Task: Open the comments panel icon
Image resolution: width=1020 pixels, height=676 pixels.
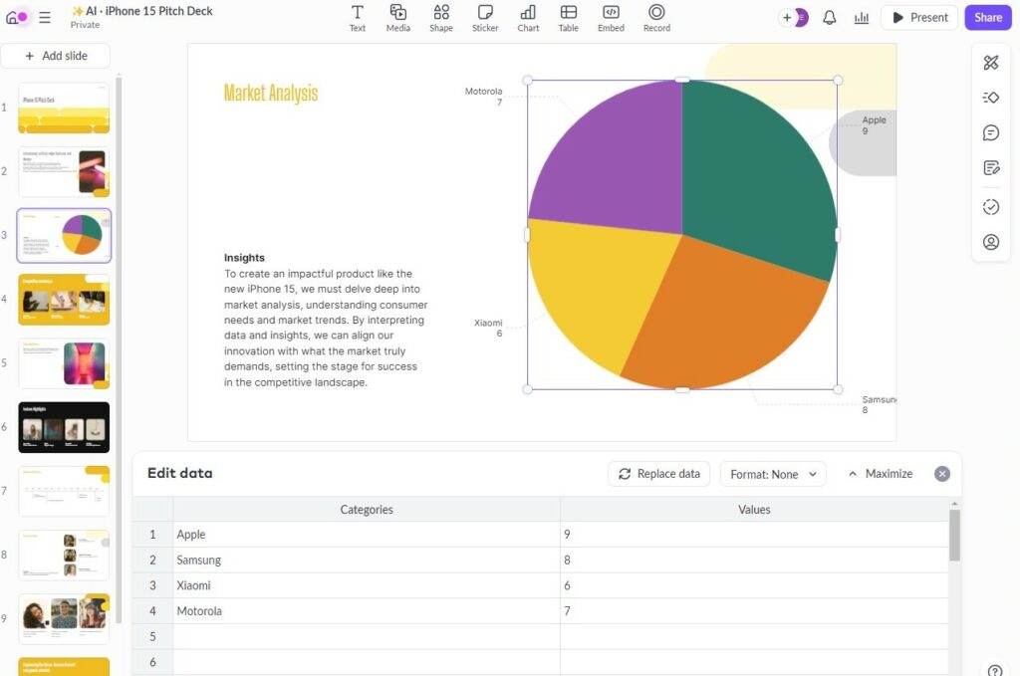Action: [x=990, y=132]
